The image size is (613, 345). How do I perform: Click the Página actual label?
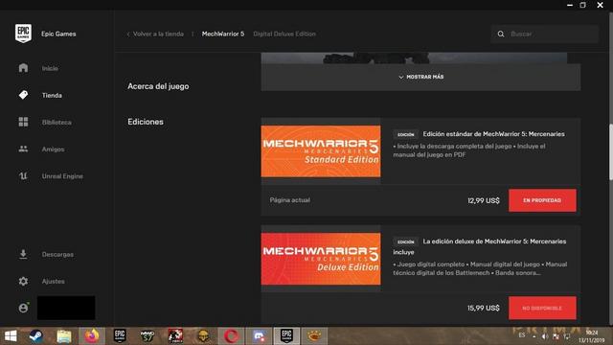pos(289,200)
